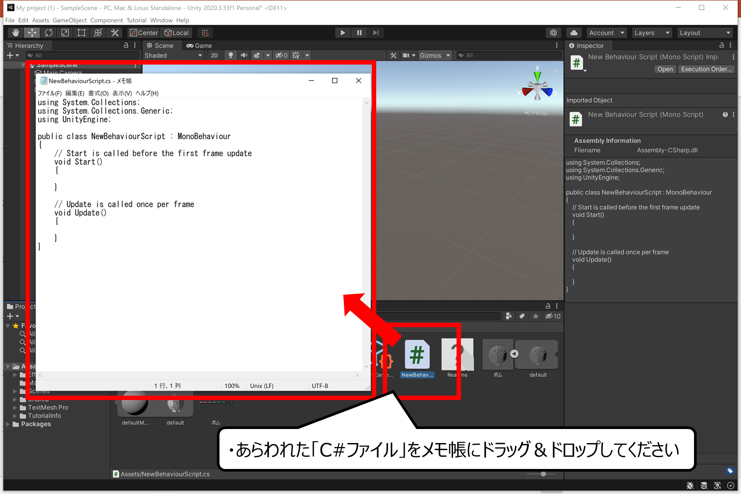Toggle scene effects icon

[257, 55]
